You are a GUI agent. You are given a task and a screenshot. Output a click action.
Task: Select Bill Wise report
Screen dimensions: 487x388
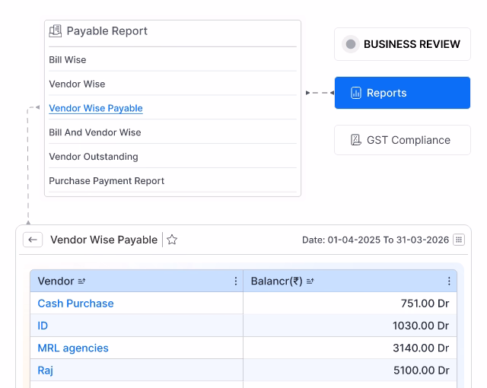(173, 59)
